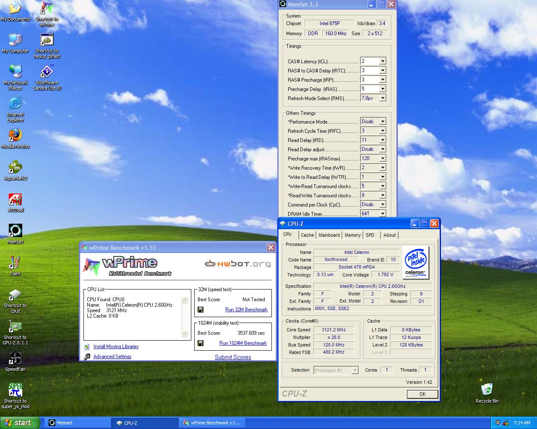This screenshot has height=429, width=537.
Task: Expand Command per Clock (CpC) dropdown
Action: tap(383, 204)
